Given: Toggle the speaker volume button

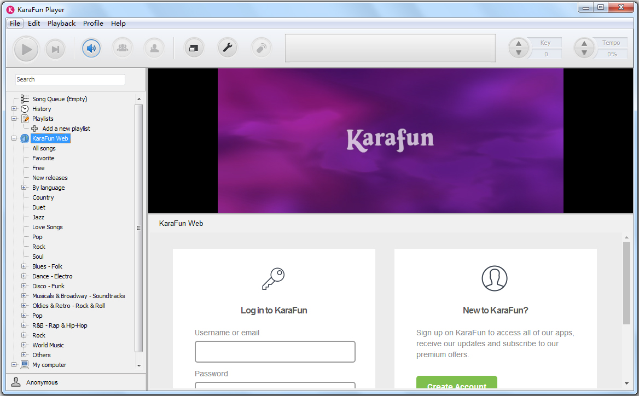Looking at the screenshot, I should (x=91, y=49).
